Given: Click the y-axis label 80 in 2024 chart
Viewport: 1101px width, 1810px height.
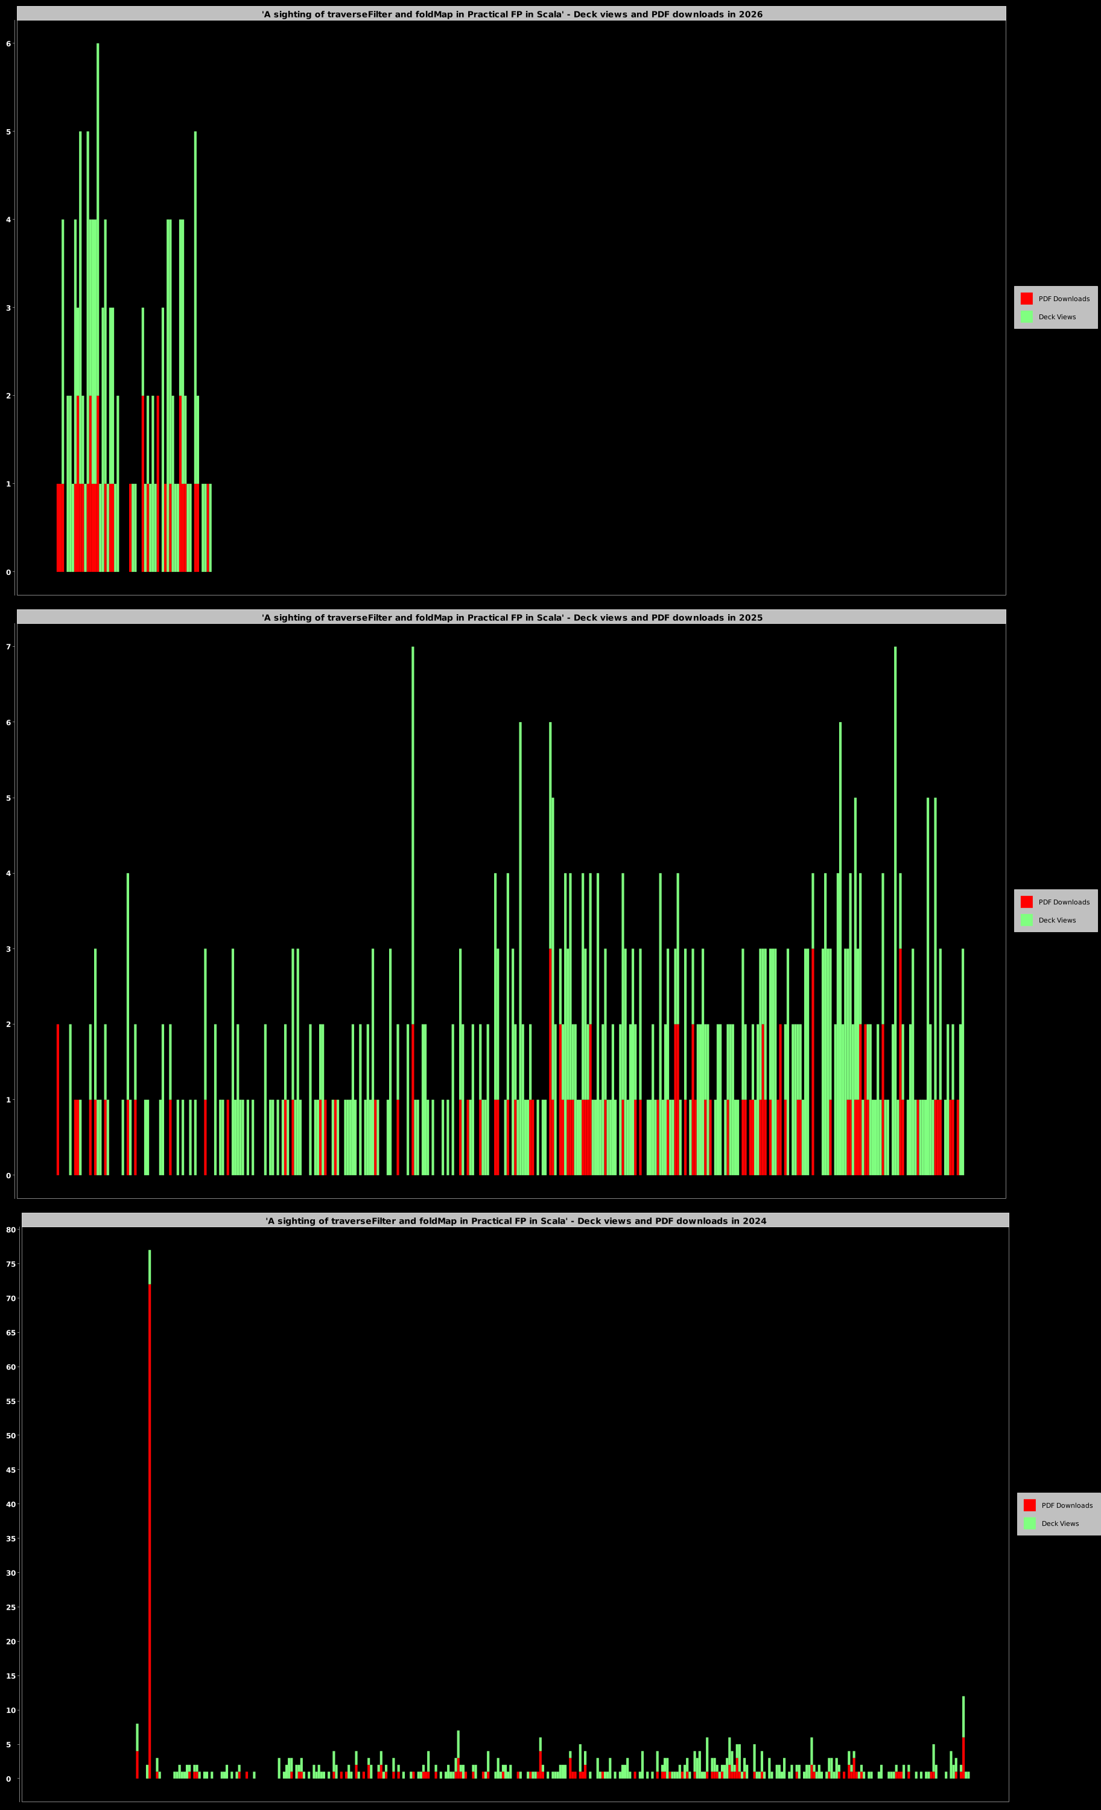Looking at the screenshot, I should coord(10,1230).
